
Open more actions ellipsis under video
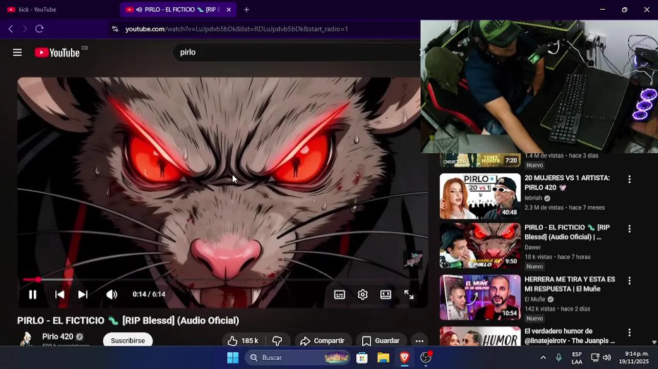419,341
